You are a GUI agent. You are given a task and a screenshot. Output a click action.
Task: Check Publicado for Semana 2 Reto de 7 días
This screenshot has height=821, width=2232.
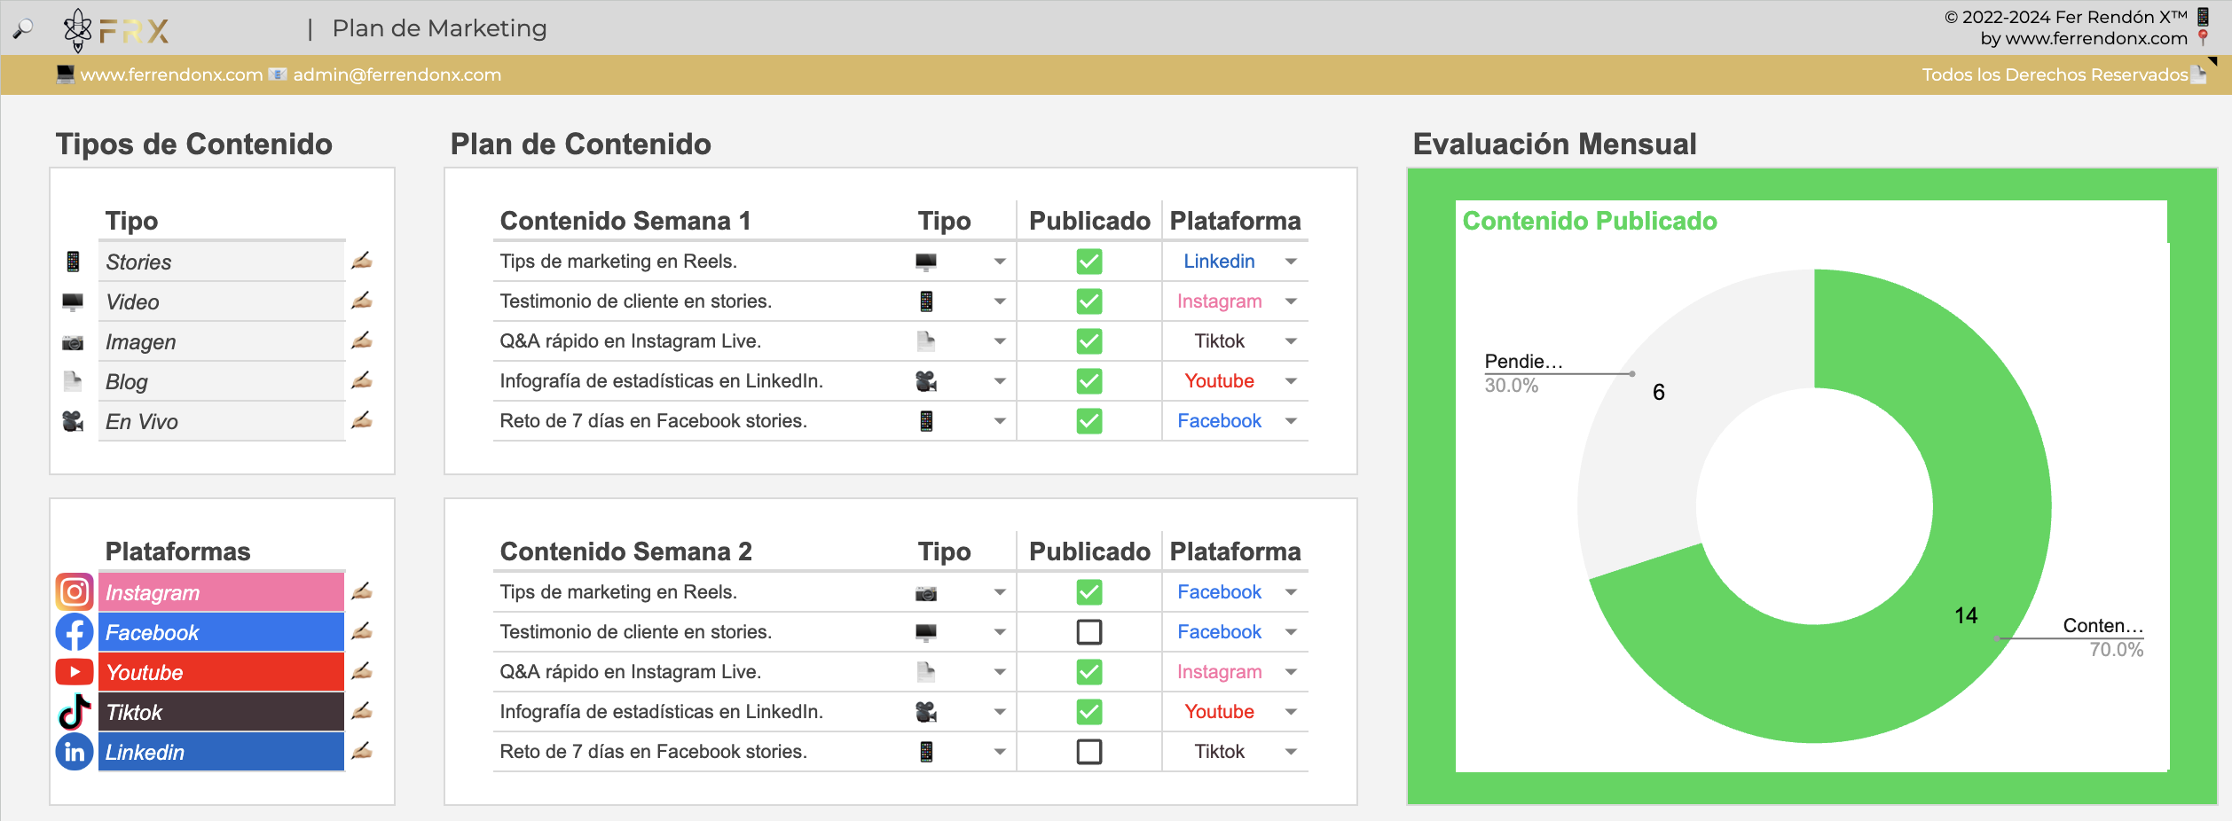pyautogui.click(x=1088, y=752)
